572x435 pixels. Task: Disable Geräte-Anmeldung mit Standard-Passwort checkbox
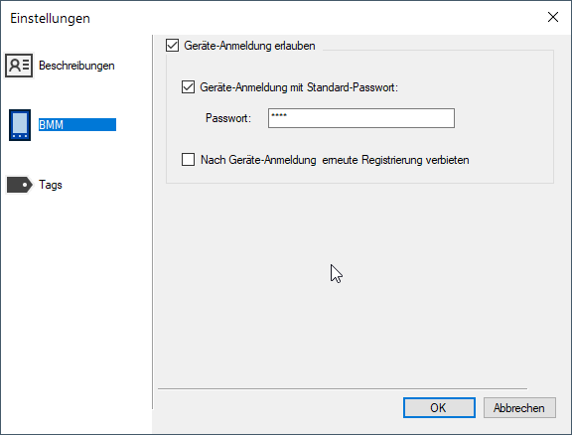pyautogui.click(x=189, y=87)
